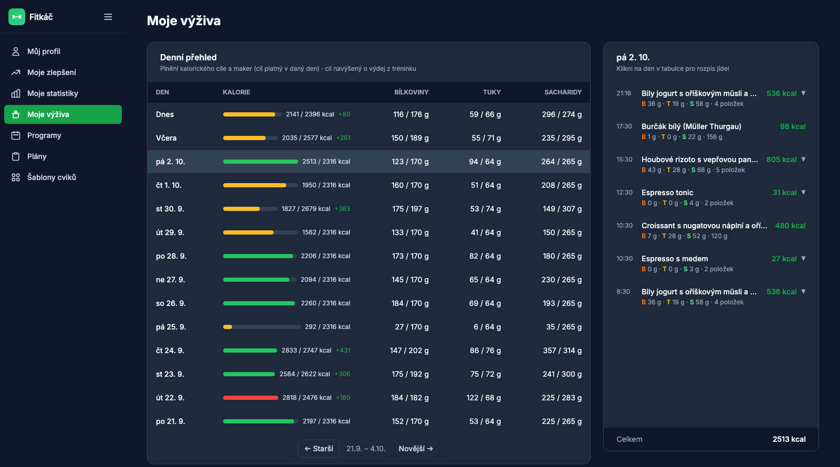
Task: Open Programy calendar icon
Action: click(16, 135)
